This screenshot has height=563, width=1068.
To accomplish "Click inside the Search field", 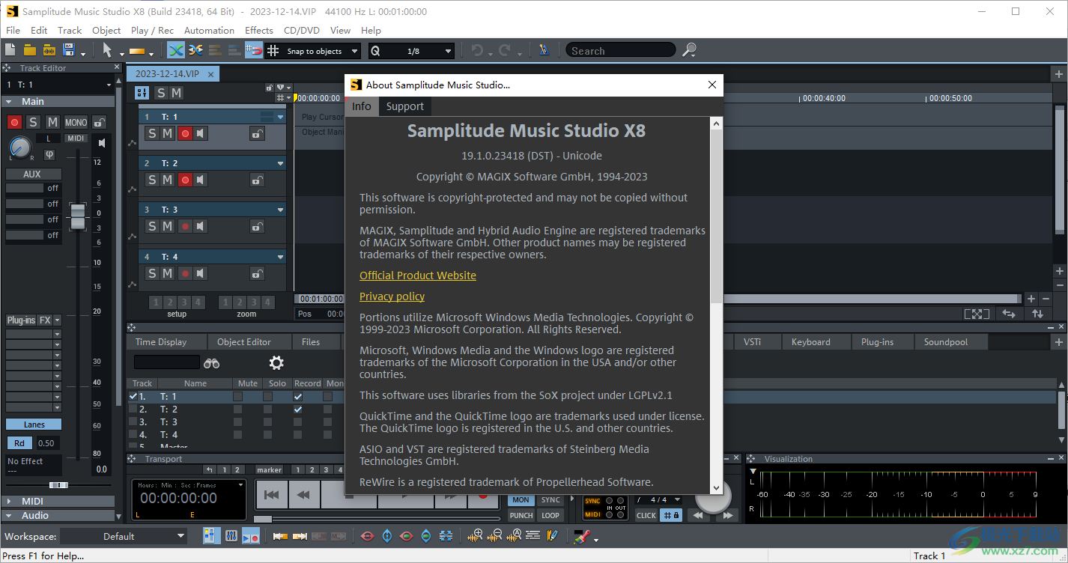I will click(620, 49).
